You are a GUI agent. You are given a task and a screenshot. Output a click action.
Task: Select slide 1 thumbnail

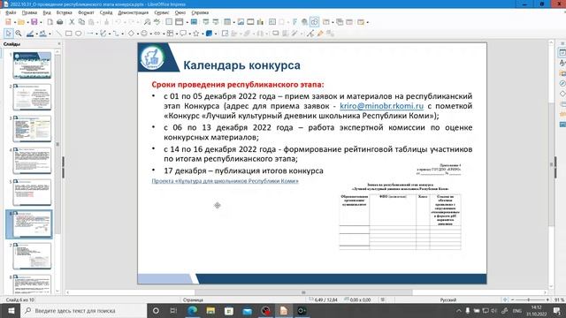pyautogui.click(x=32, y=65)
